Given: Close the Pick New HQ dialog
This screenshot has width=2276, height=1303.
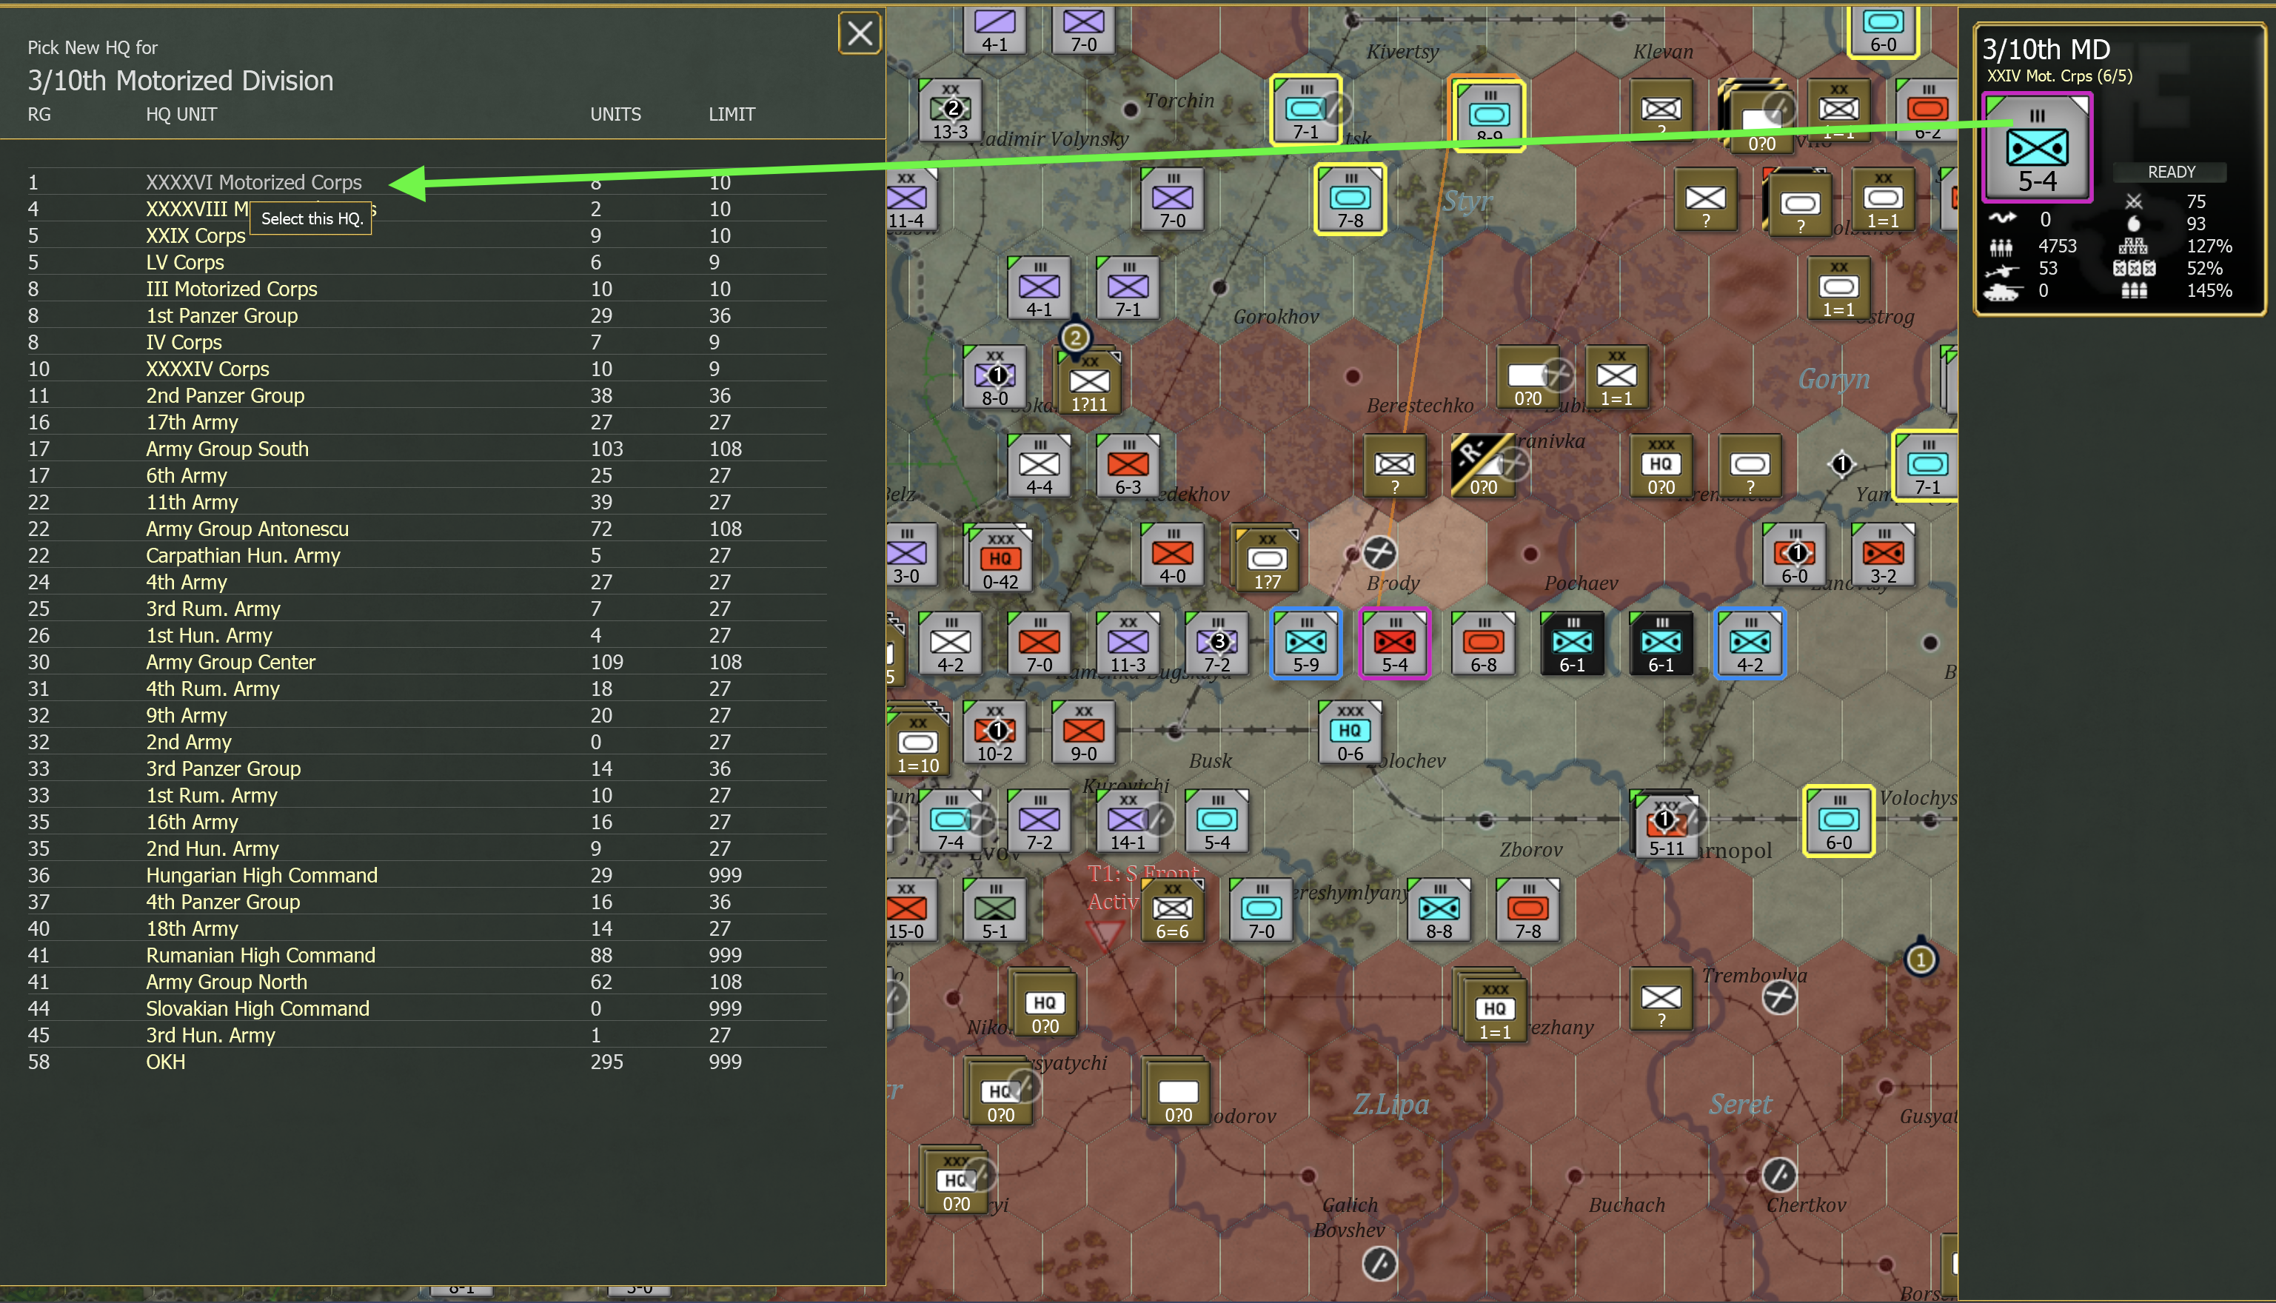Looking at the screenshot, I should [859, 34].
